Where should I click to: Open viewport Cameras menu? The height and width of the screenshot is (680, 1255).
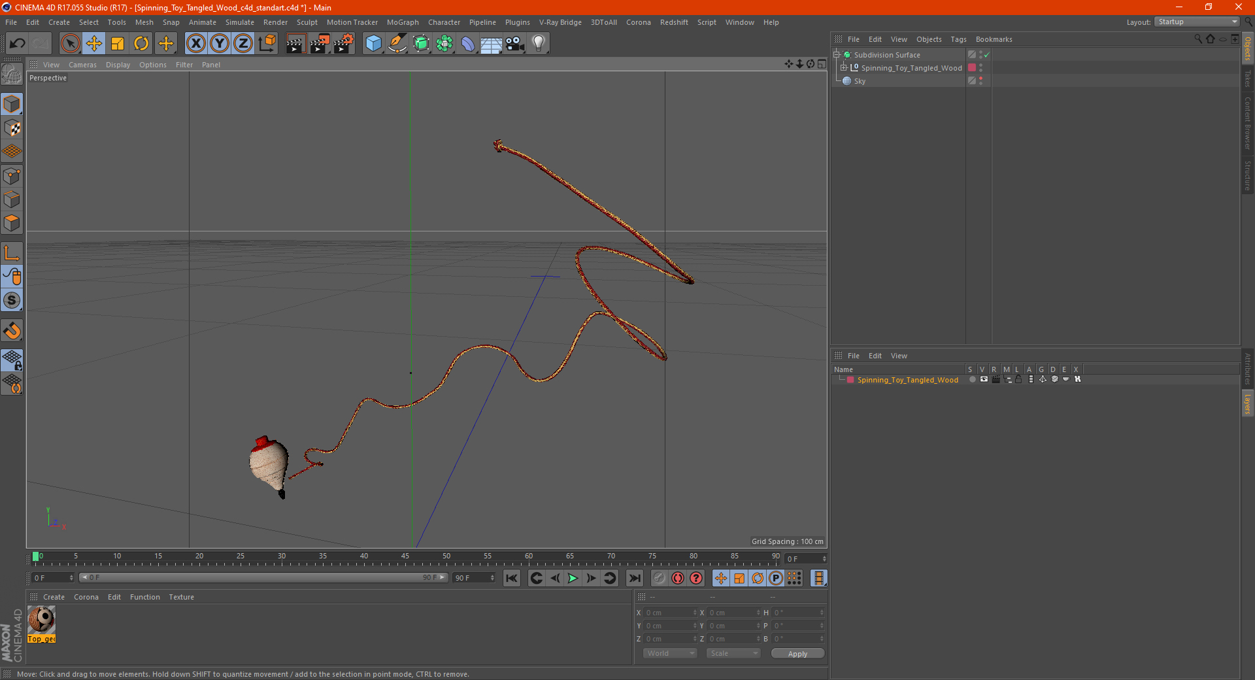point(82,65)
